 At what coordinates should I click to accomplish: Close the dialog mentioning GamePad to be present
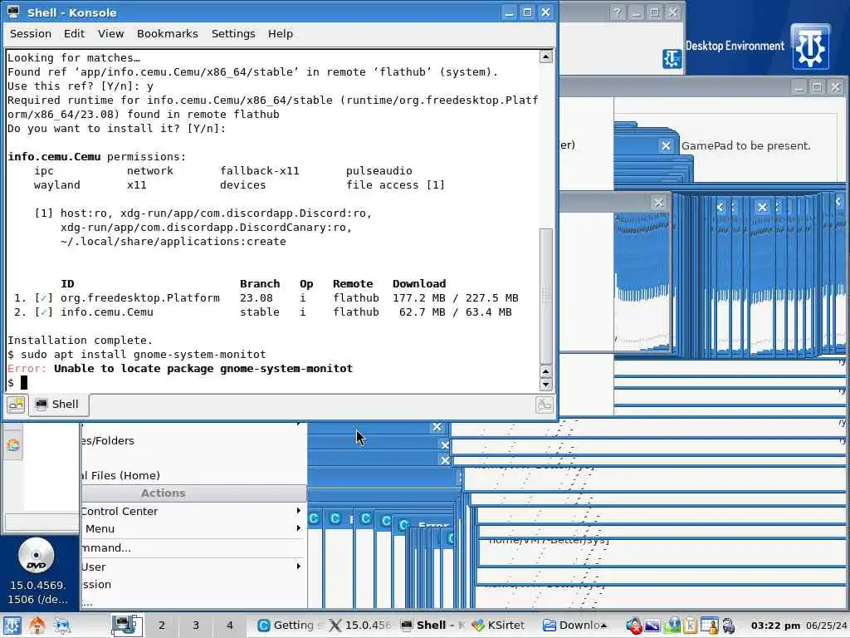pos(667,145)
